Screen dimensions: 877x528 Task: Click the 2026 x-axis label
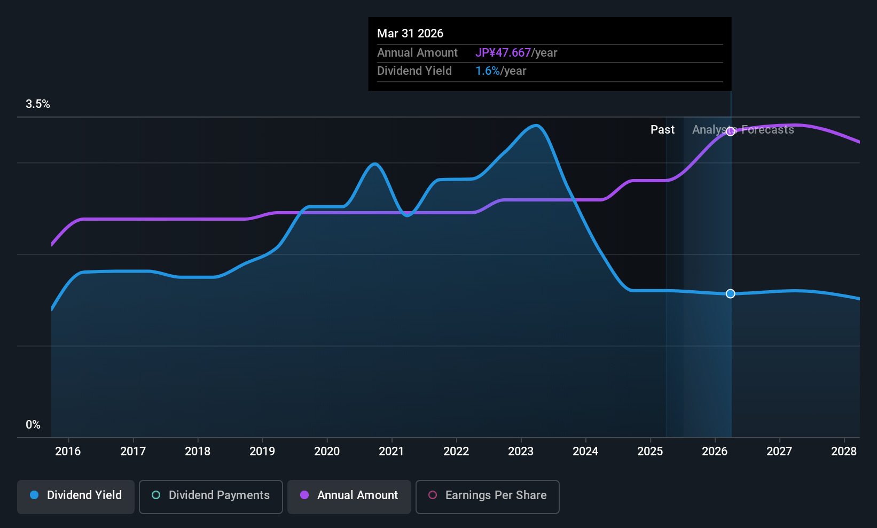click(x=715, y=452)
